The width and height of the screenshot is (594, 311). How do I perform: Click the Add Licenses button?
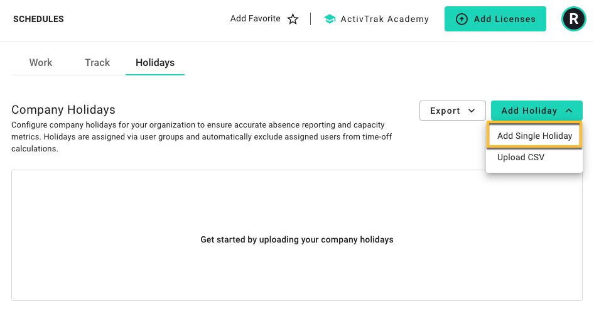coord(495,19)
